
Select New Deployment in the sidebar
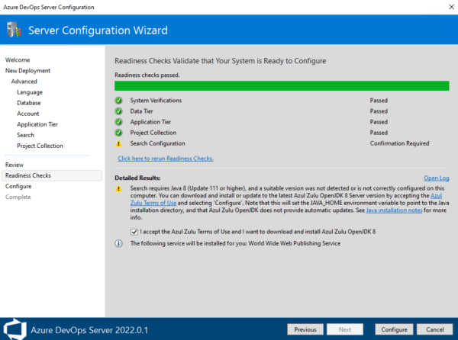27,71
